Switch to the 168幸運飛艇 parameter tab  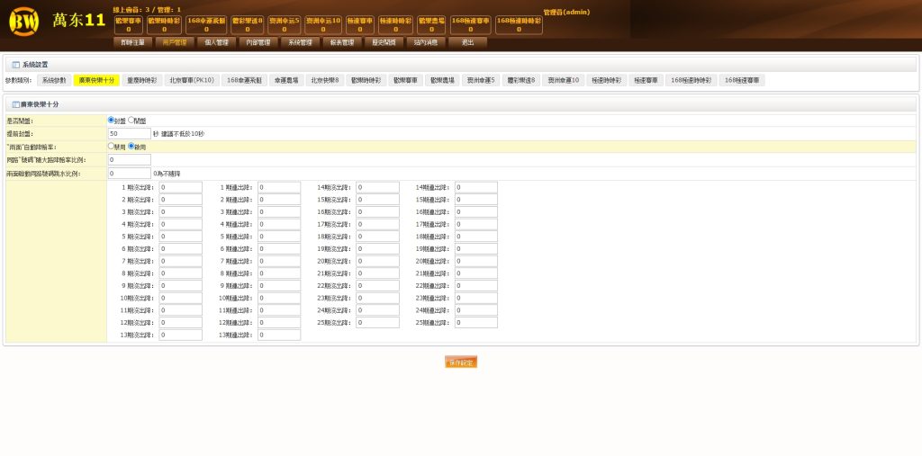coord(244,81)
